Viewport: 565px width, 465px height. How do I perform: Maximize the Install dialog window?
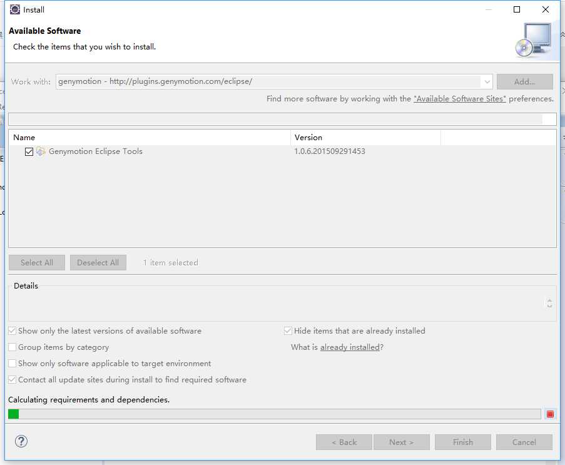[517, 10]
